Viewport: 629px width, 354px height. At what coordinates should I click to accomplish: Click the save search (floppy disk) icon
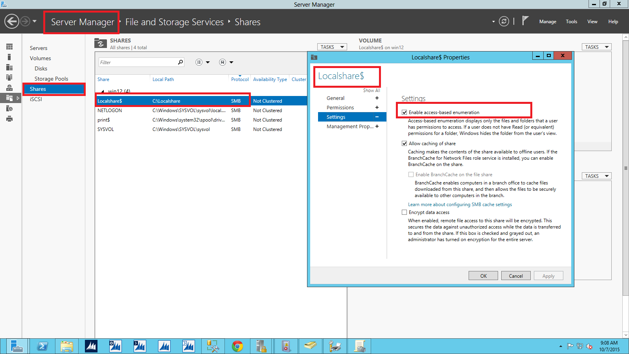point(223,62)
